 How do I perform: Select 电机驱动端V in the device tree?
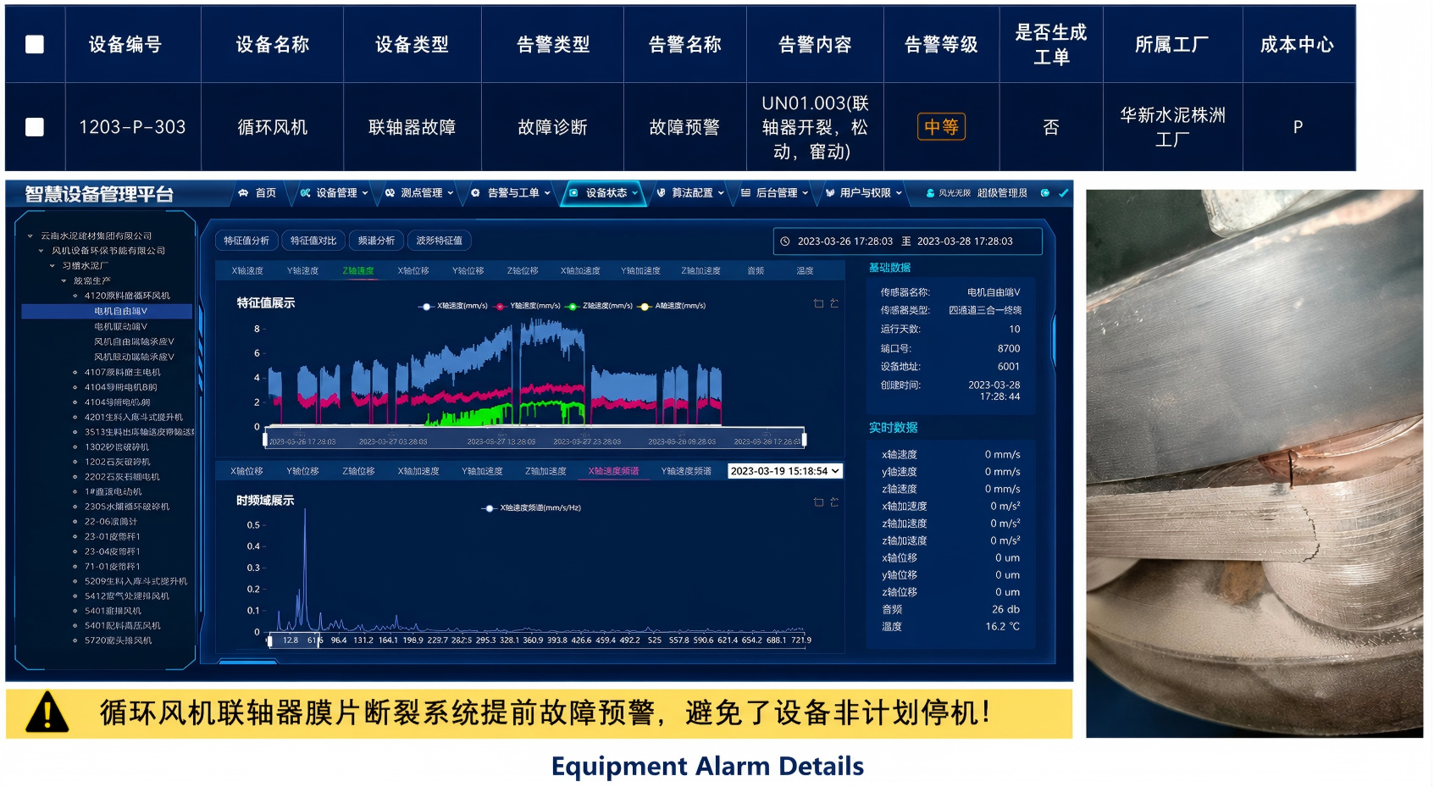[120, 327]
